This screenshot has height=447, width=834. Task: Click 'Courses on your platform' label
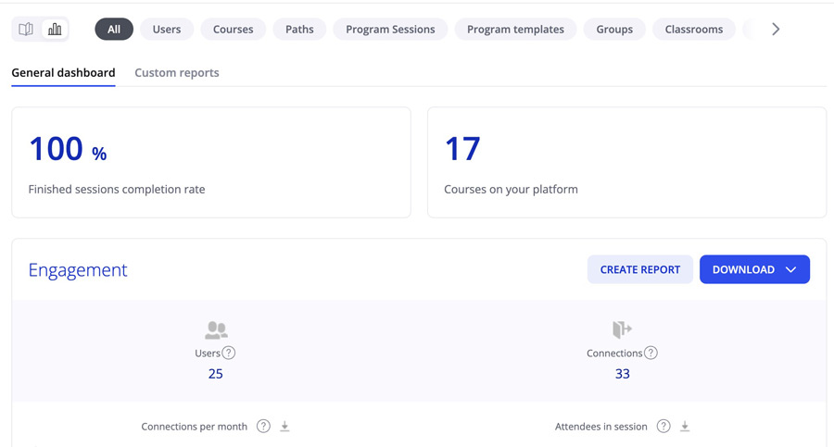(x=511, y=189)
